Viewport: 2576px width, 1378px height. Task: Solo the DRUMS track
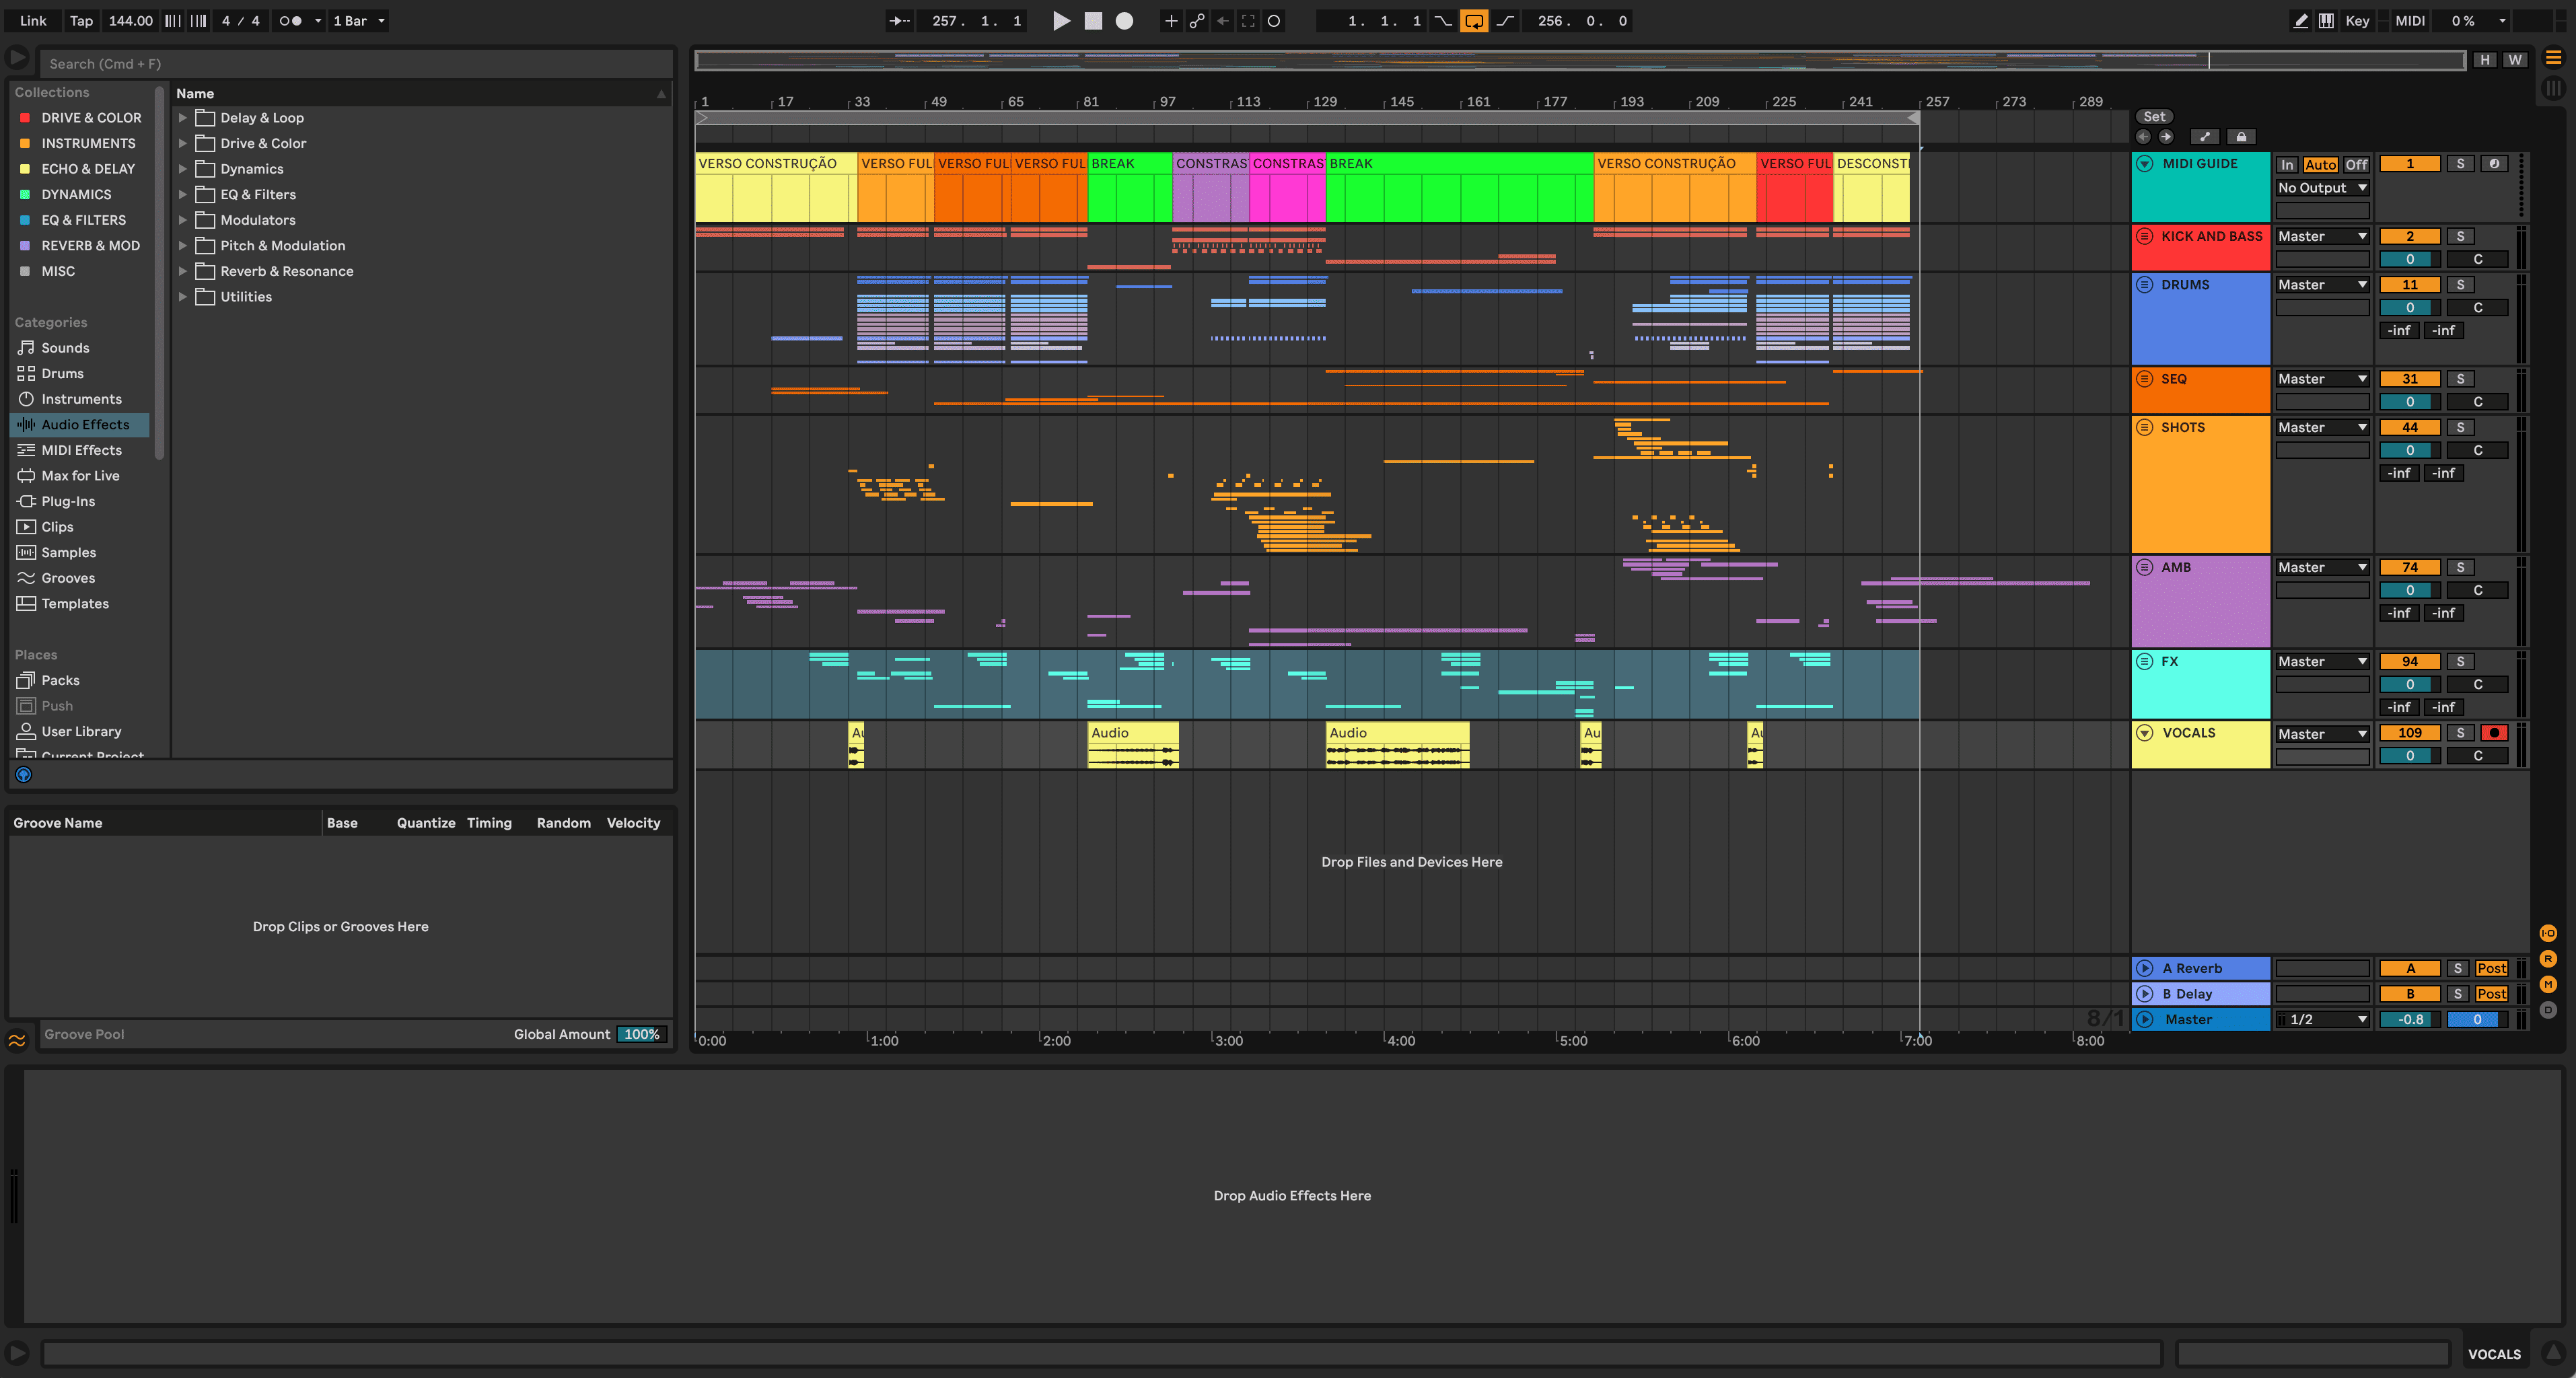coord(2460,285)
